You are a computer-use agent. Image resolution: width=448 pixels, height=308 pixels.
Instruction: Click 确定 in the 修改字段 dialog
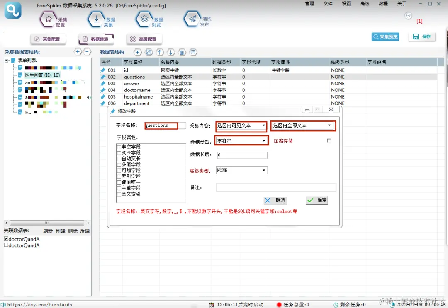(317, 200)
